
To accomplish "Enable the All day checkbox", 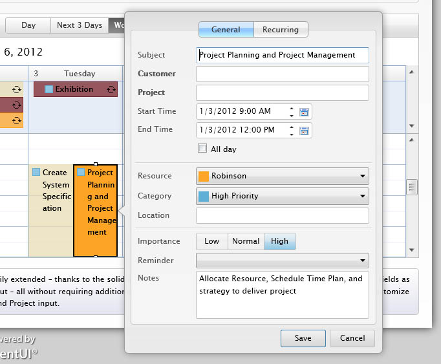I will (203, 149).
